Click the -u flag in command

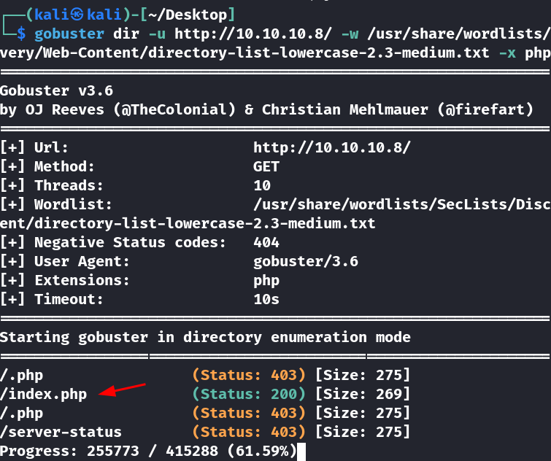coord(157,34)
